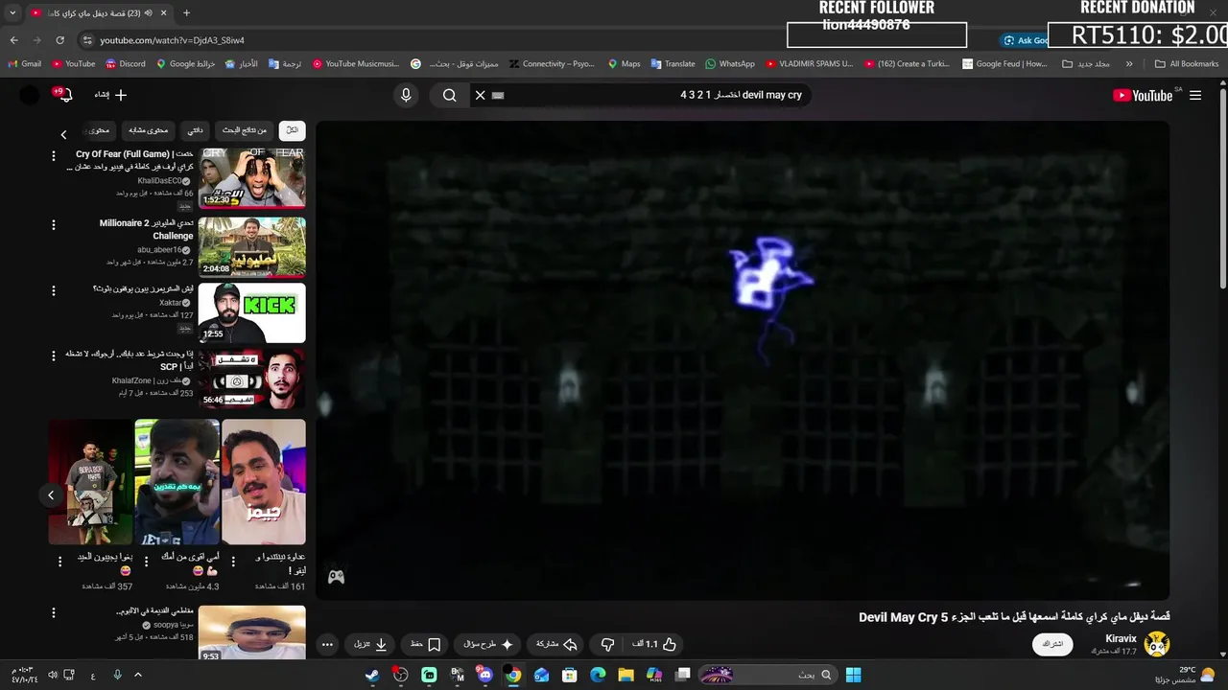Click the Ask sparkle button below video
The height and width of the screenshot is (690, 1228).
[487, 644]
